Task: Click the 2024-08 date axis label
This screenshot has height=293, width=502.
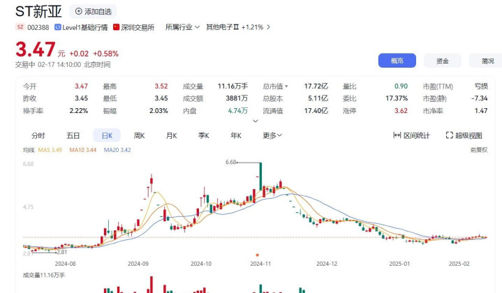Action: click(x=66, y=264)
